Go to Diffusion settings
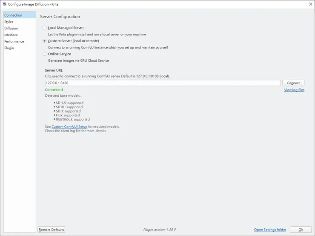The width and height of the screenshot is (315, 236). [x=11, y=29]
